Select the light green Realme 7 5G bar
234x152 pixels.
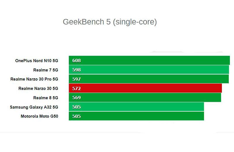pyautogui.click(x=149, y=70)
